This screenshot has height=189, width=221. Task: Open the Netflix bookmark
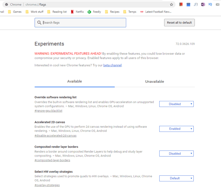click(x=77, y=12)
